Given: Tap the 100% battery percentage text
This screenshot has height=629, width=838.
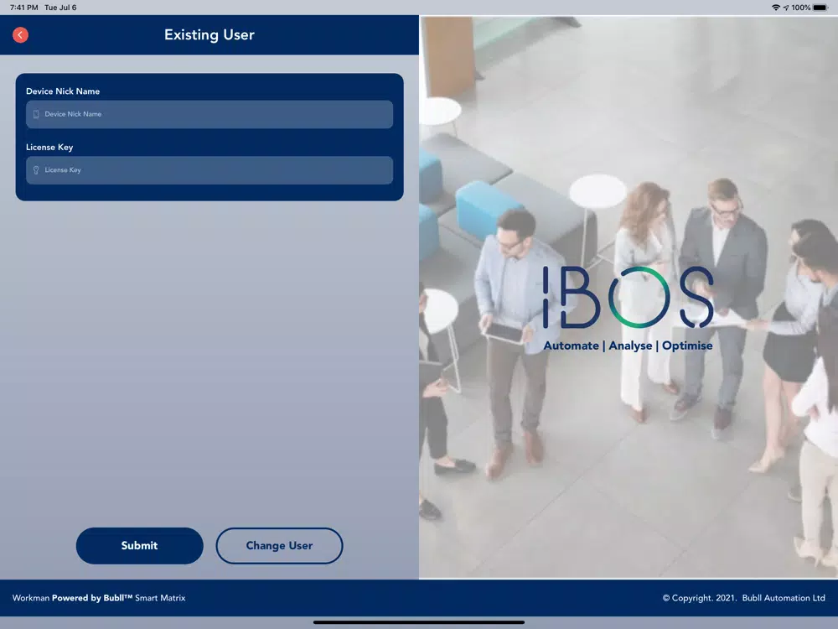Looking at the screenshot, I should (x=800, y=8).
